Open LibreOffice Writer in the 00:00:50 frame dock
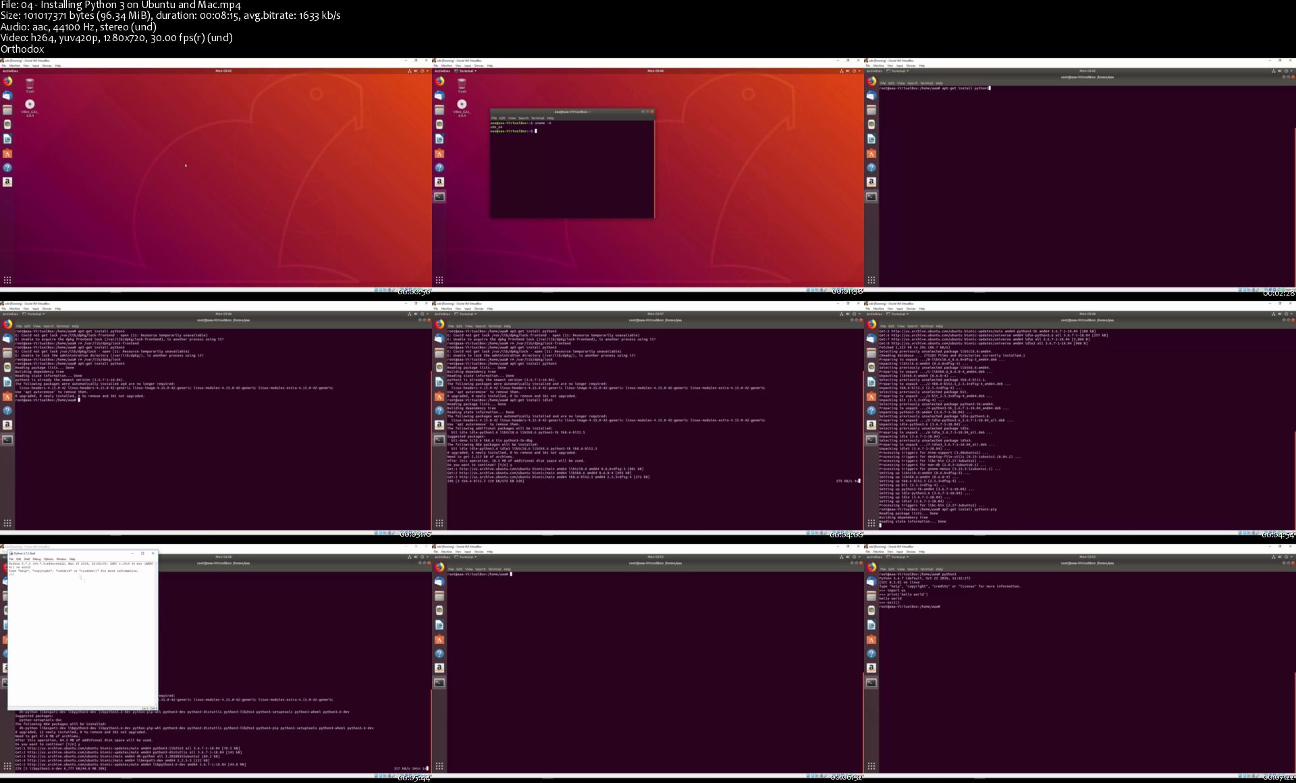Viewport: 1296px width, 783px height. tap(7, 139)
